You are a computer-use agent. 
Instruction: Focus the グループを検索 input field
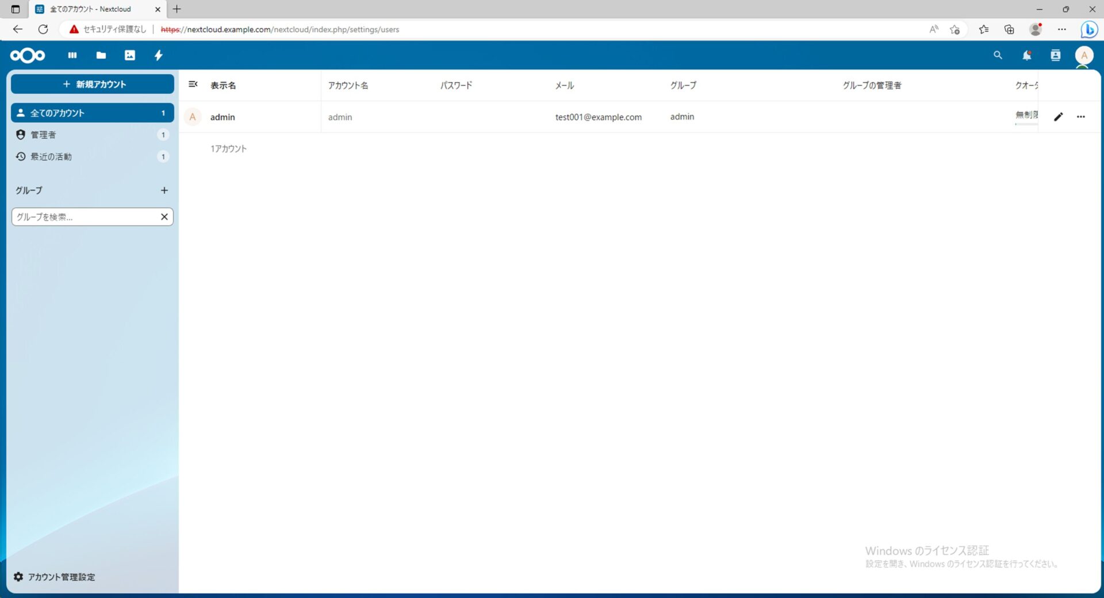click(x=84, y=217)
